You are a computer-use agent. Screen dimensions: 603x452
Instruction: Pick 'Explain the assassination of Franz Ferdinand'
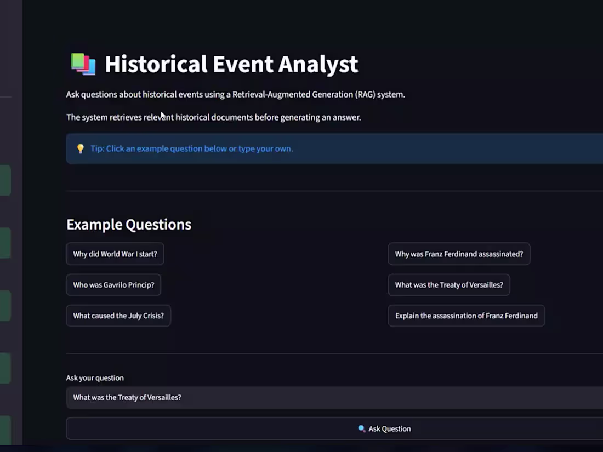[x=466, y=316]
